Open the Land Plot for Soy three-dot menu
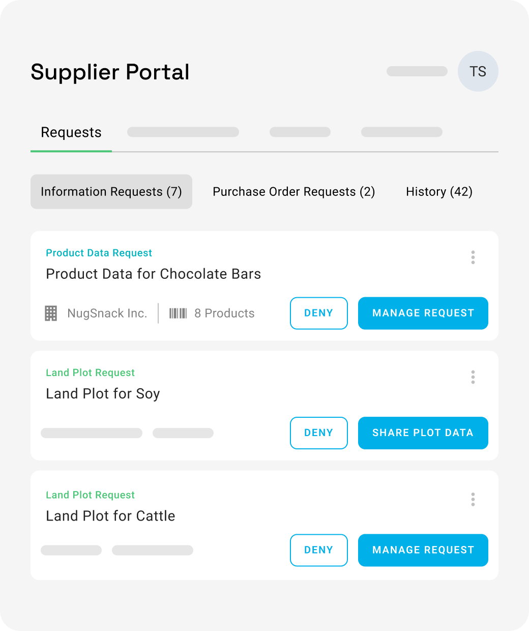 click(x=473, y=377)
